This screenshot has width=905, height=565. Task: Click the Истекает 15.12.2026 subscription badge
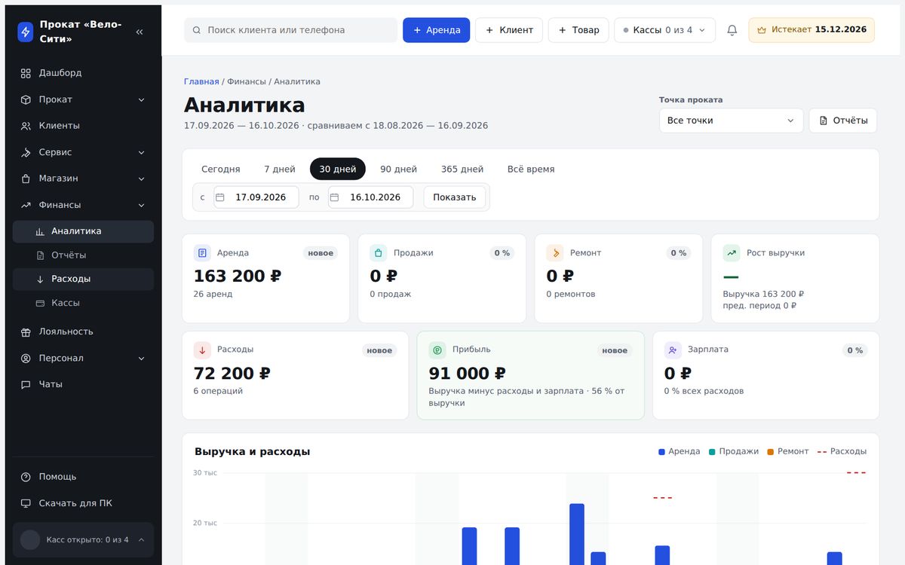(x=811, y=30)
